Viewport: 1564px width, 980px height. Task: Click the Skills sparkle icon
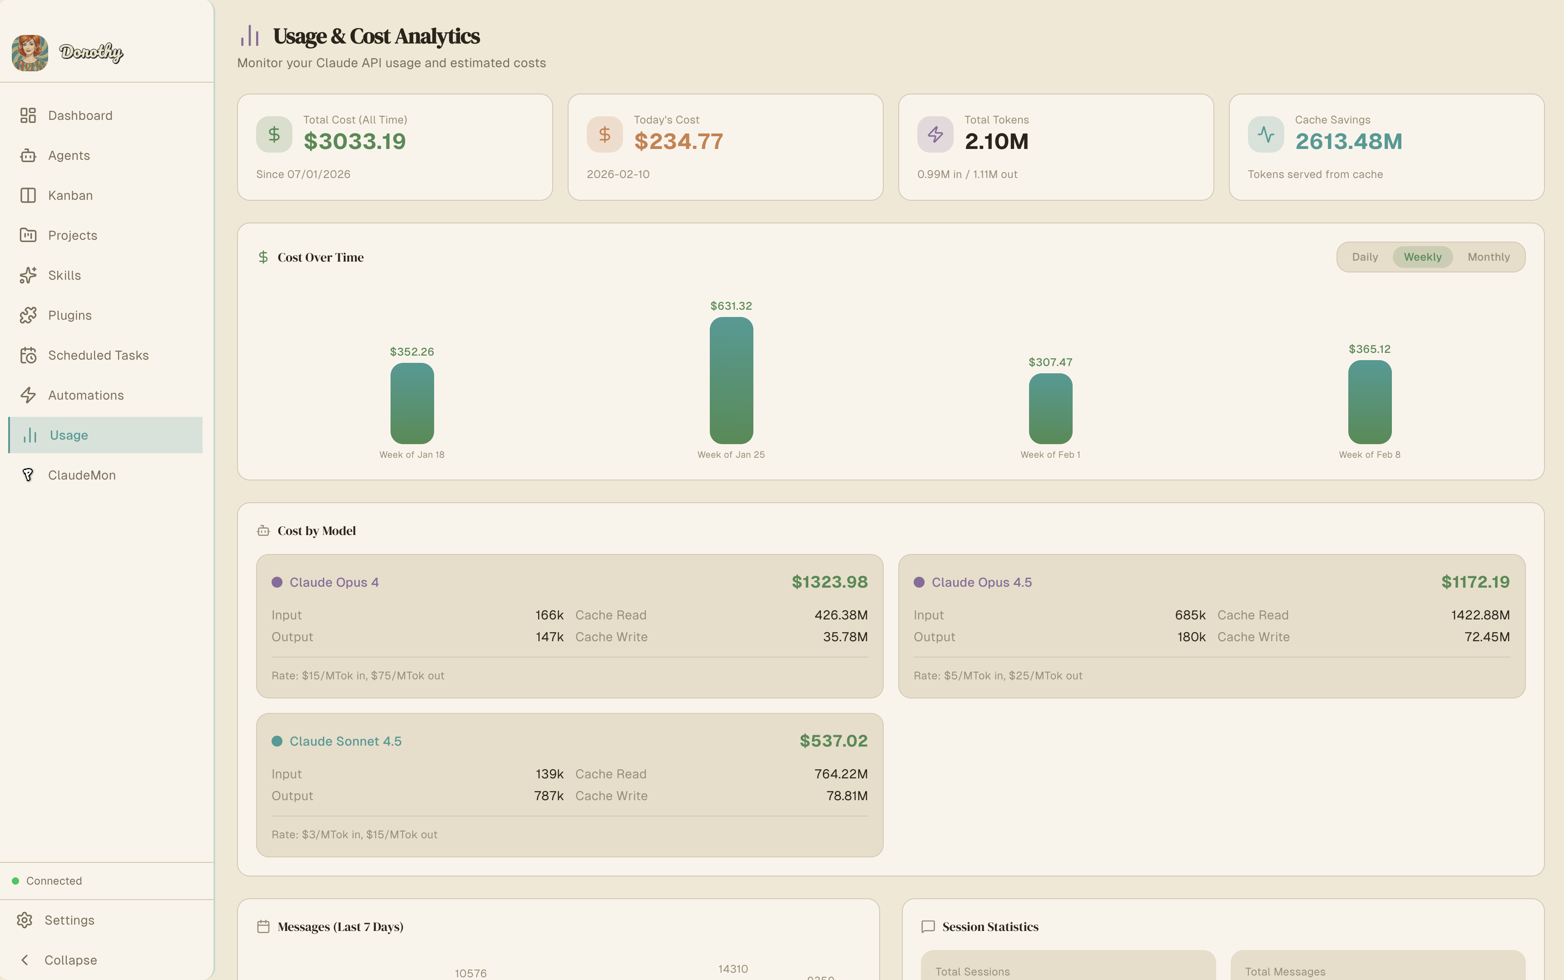click(x=28, y=276)
